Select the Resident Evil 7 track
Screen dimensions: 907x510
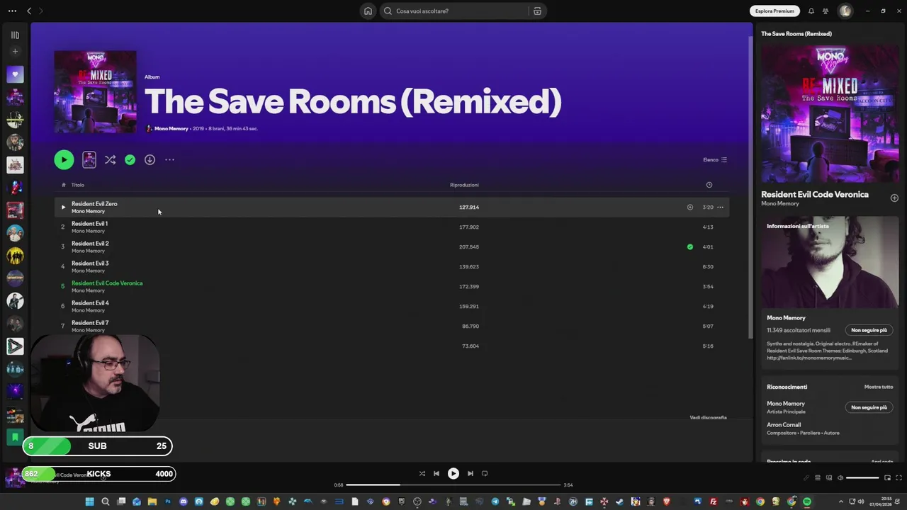[x=391, y=326]
